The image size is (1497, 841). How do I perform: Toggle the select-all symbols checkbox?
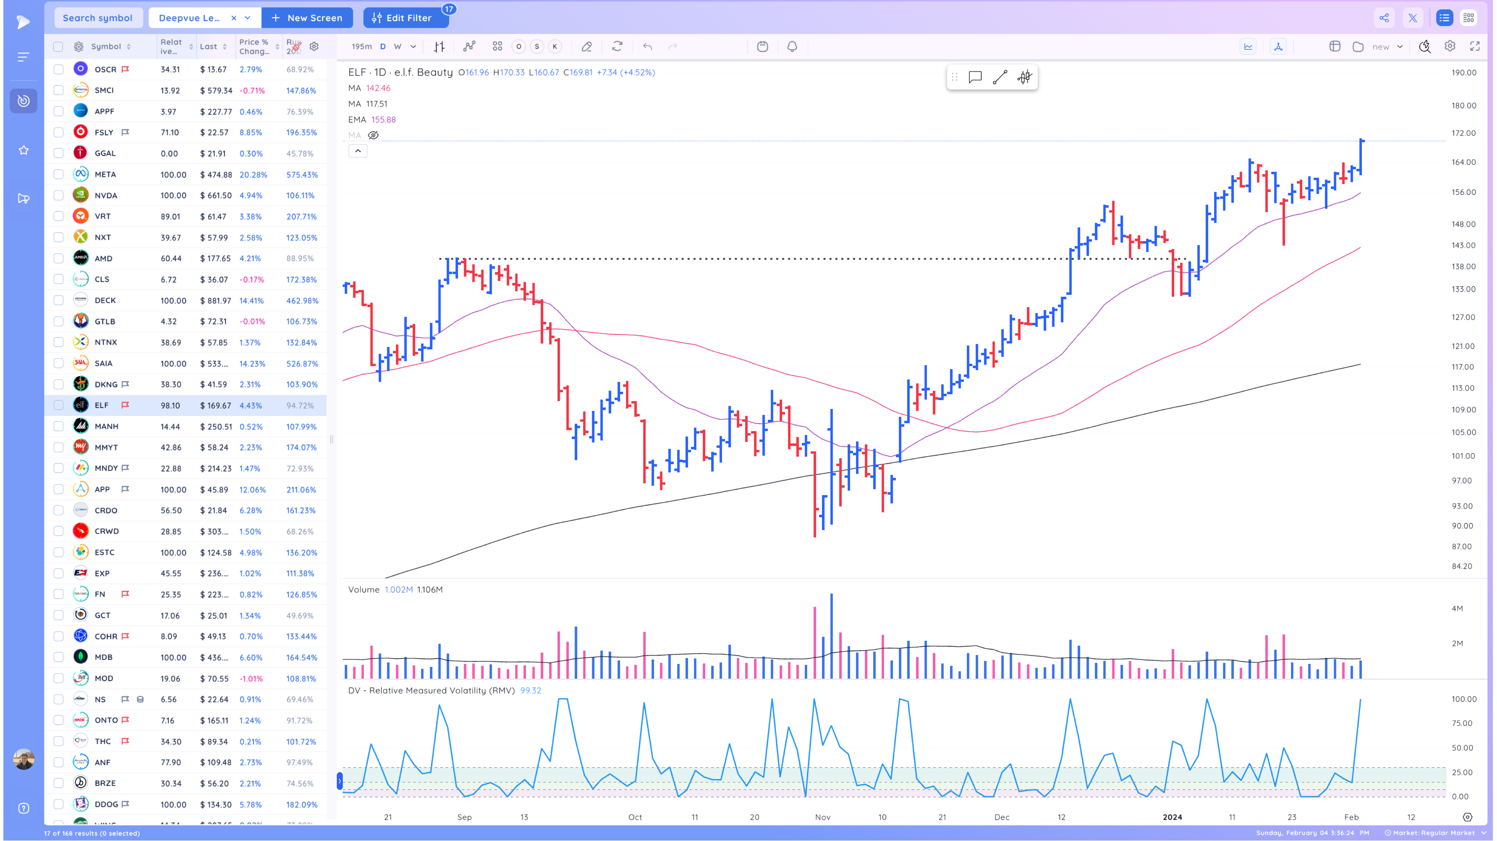point(58,47)
